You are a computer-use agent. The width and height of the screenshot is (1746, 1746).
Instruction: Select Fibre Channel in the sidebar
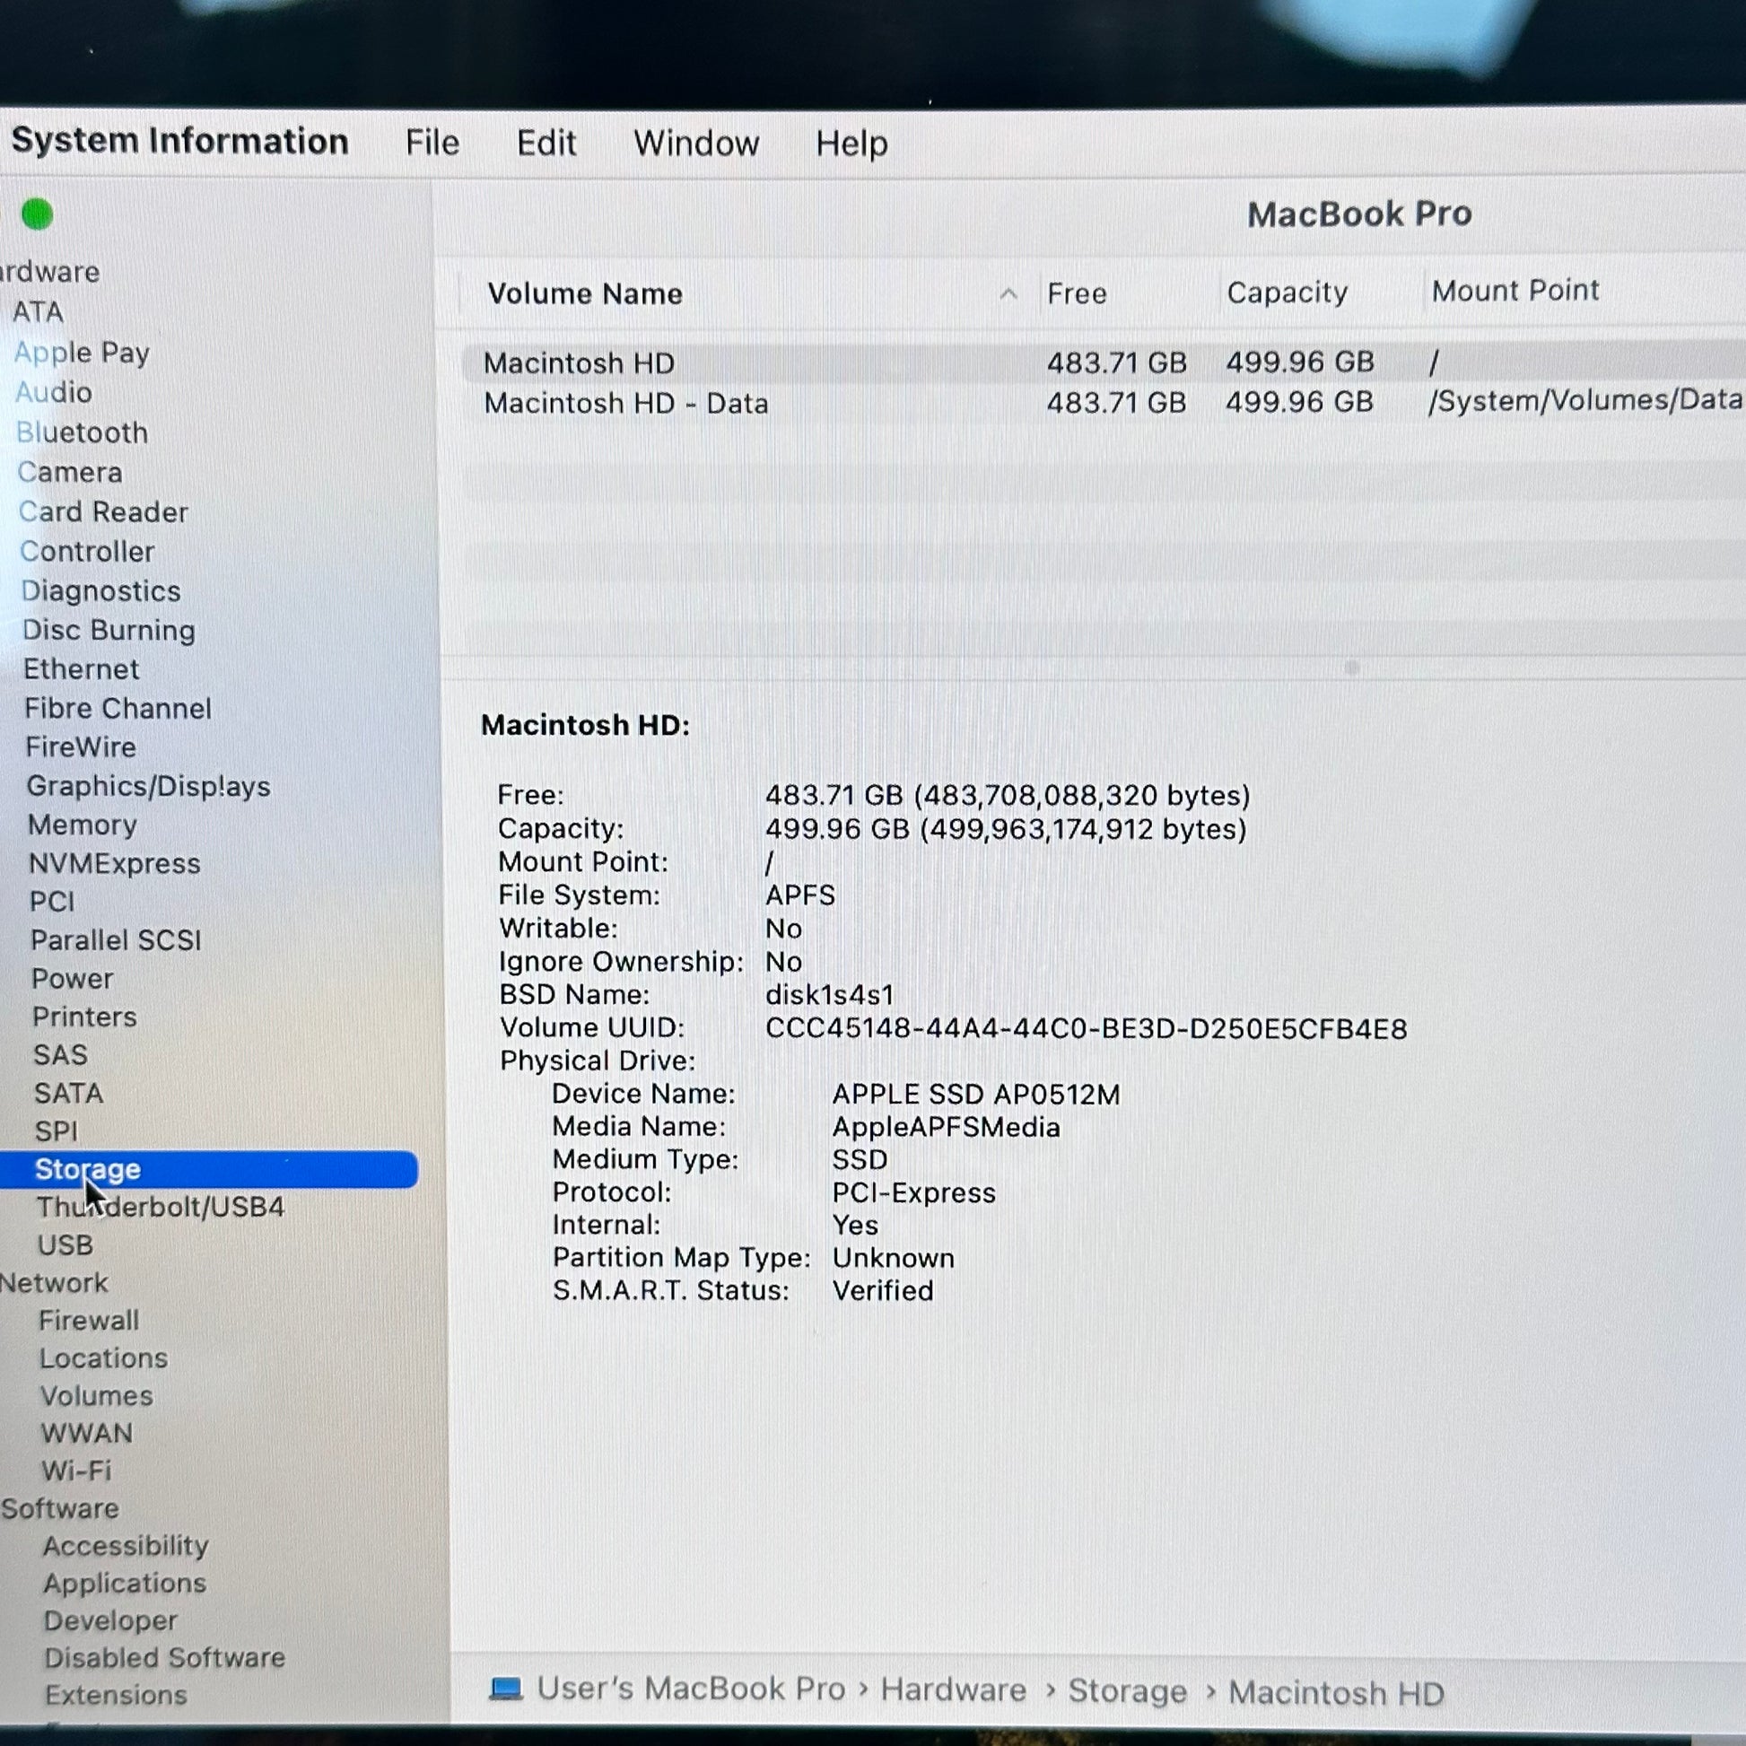pos(118,708)
